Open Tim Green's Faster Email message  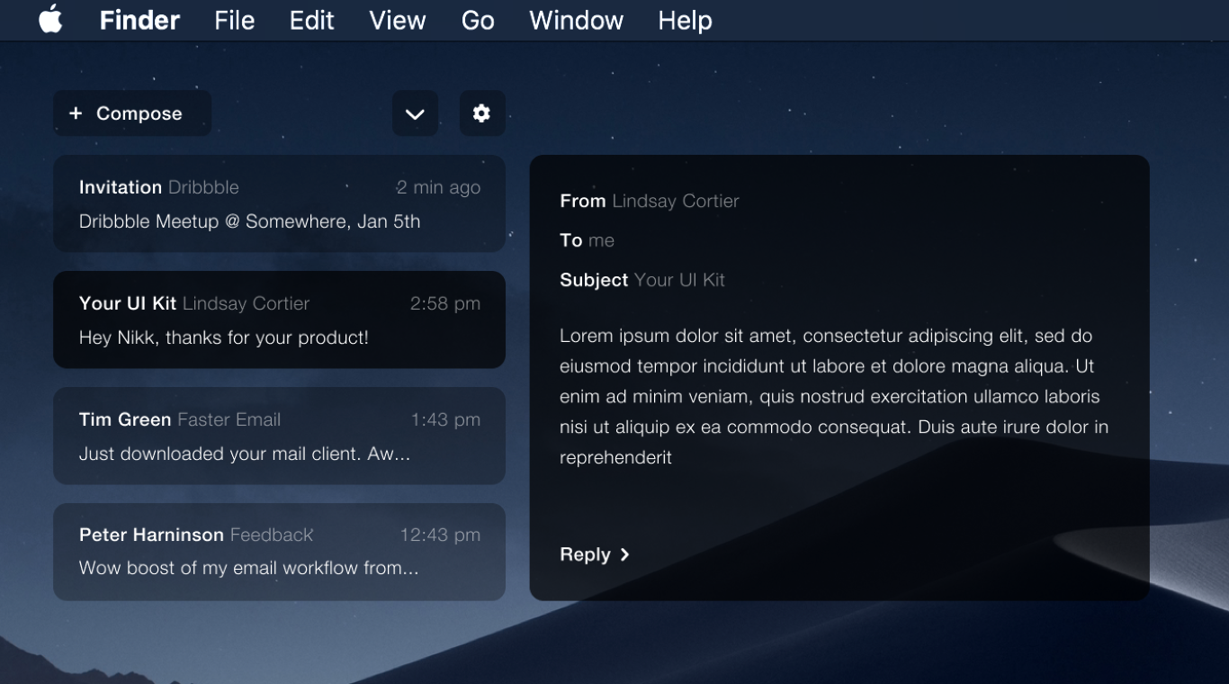coord(279,436)
